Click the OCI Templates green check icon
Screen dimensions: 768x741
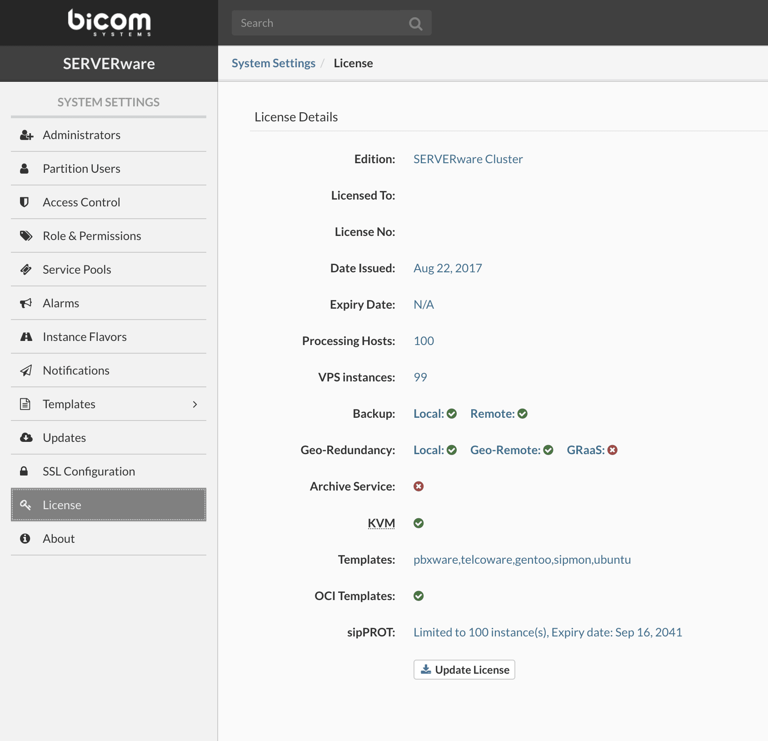coord(419,596)
